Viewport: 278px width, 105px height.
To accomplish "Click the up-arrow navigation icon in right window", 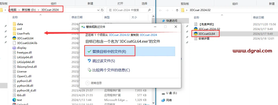I will tap(177, 10).
